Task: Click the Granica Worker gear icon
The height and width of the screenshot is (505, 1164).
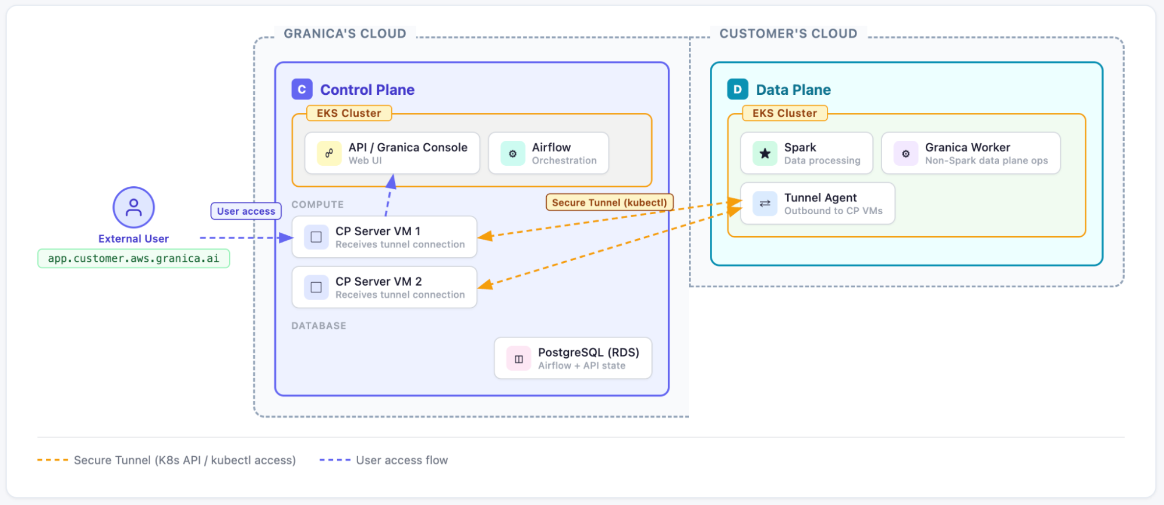Action: point(905,154)
